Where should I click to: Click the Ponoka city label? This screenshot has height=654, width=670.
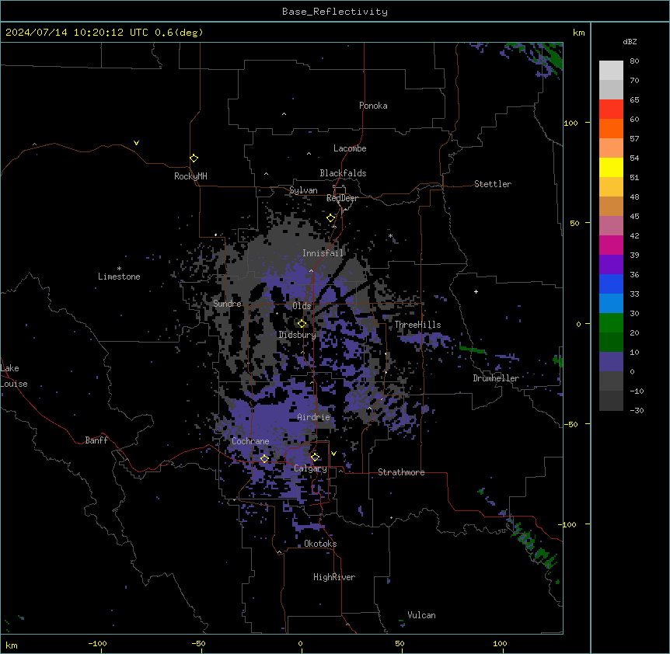[x=373, y=106]
